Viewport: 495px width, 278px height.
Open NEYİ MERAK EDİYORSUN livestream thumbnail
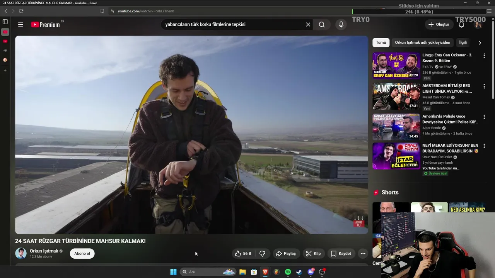click(x=396, y=156)
